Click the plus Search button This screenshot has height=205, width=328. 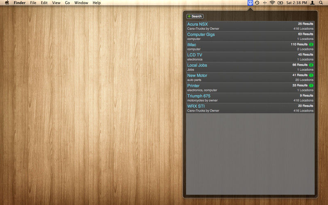(195, 16)
